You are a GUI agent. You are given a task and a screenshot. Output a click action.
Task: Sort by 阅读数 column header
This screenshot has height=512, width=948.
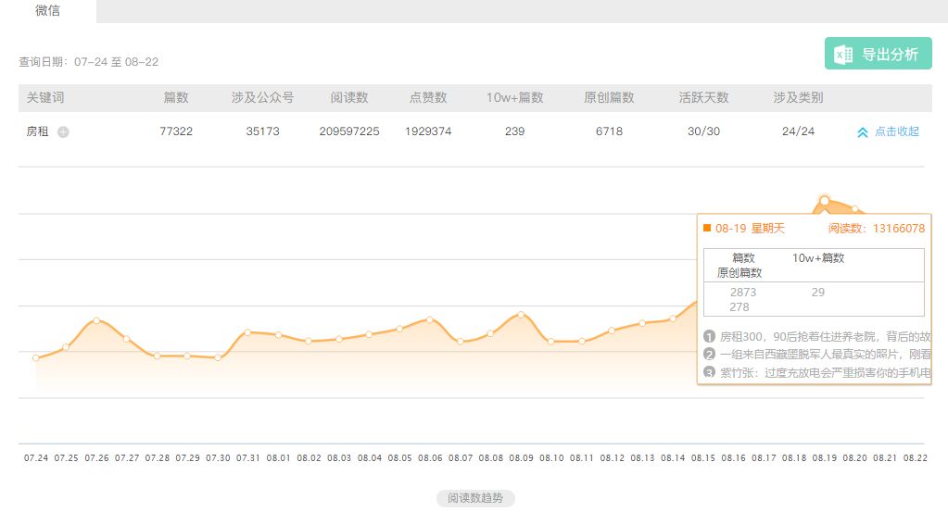coord(348,98)
